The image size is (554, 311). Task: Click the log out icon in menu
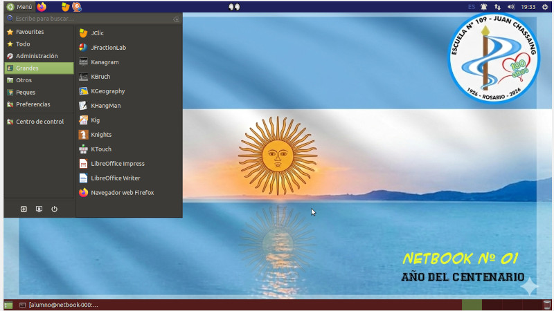pos(24,209)
